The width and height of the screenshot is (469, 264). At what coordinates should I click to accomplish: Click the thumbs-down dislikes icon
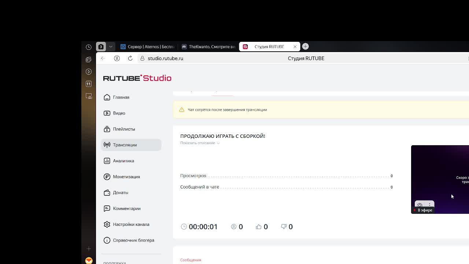point(284,227)
